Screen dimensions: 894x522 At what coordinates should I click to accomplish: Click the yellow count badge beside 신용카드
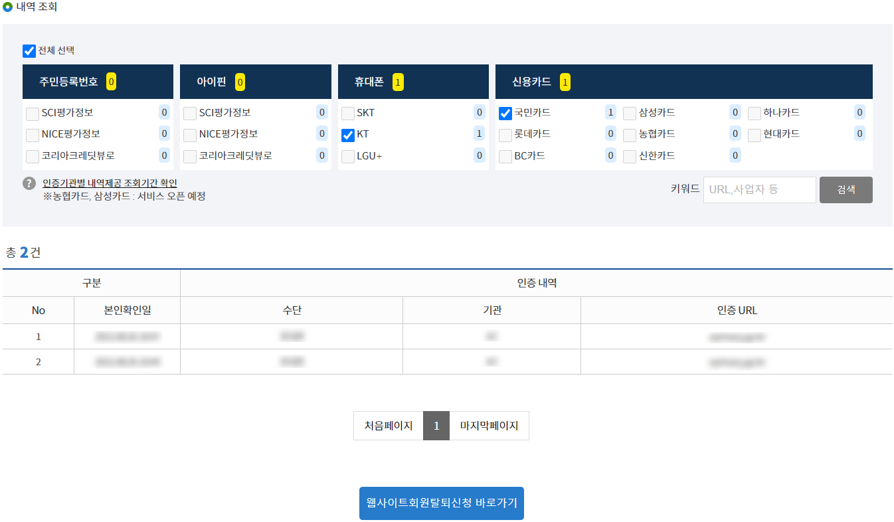[x=565, y=82]
